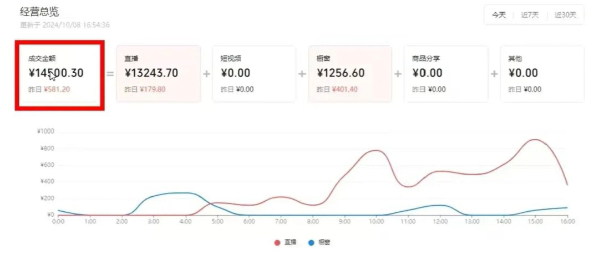
Task: Select the 橱窗 ¥1256.60 card
Action: coord(351,74)
